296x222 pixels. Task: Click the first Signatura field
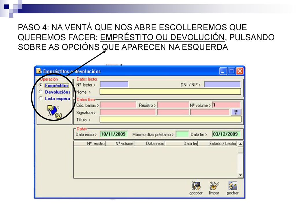pyautogui.click(x=127, y=112)
